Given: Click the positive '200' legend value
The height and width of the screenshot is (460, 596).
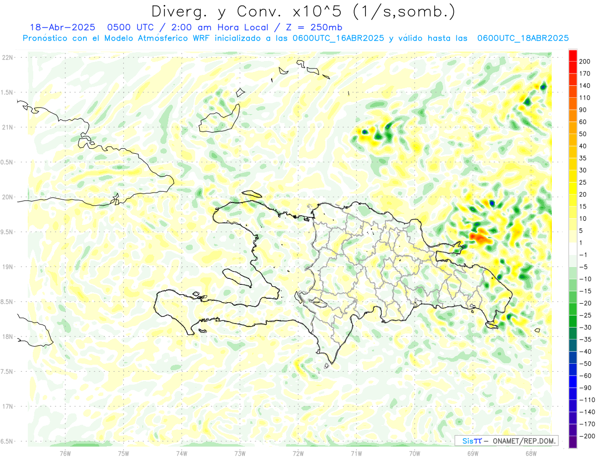Looking at the screenshot, I should [x=585, y=62].
